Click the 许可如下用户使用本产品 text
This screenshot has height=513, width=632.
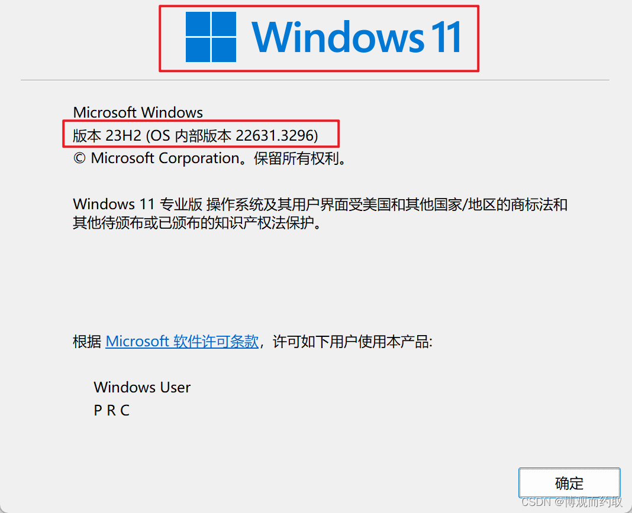coord(352,342)
